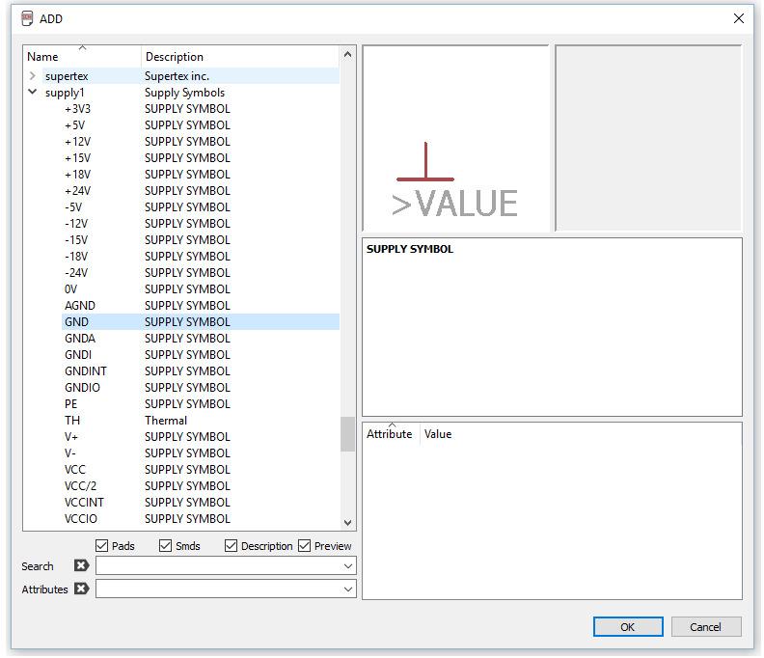Confirm with the OK button

click(x=628, y=627)
